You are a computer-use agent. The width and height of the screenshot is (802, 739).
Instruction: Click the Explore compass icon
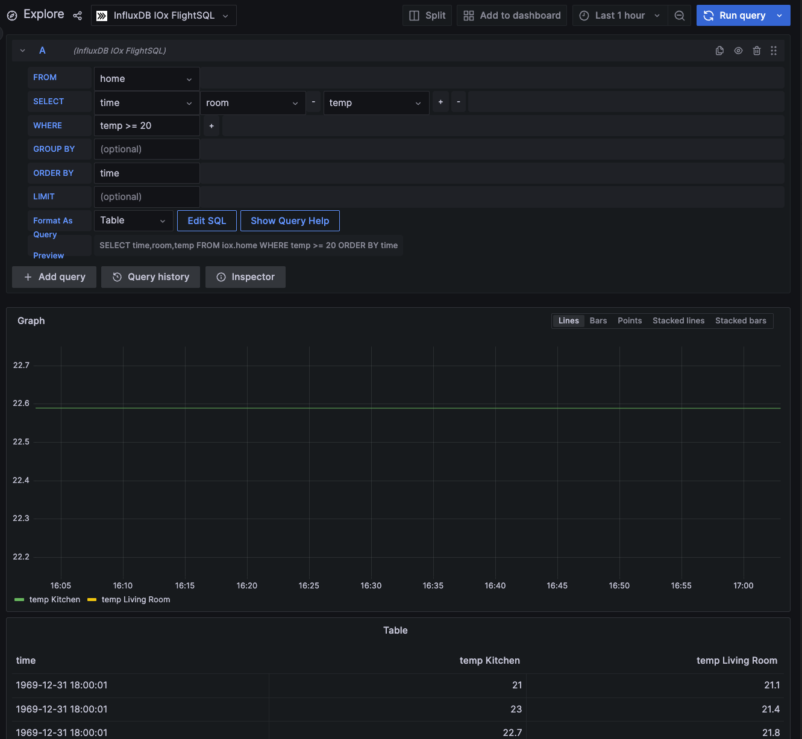[12, 16]
